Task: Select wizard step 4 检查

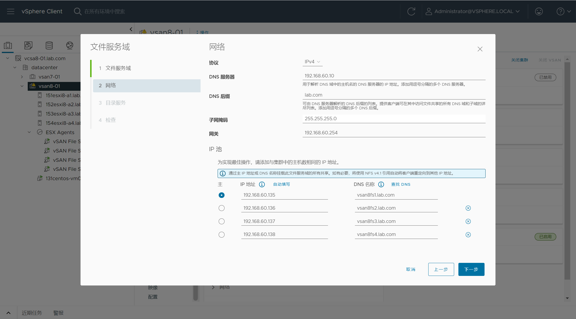Action: click(x=147, y=120)
